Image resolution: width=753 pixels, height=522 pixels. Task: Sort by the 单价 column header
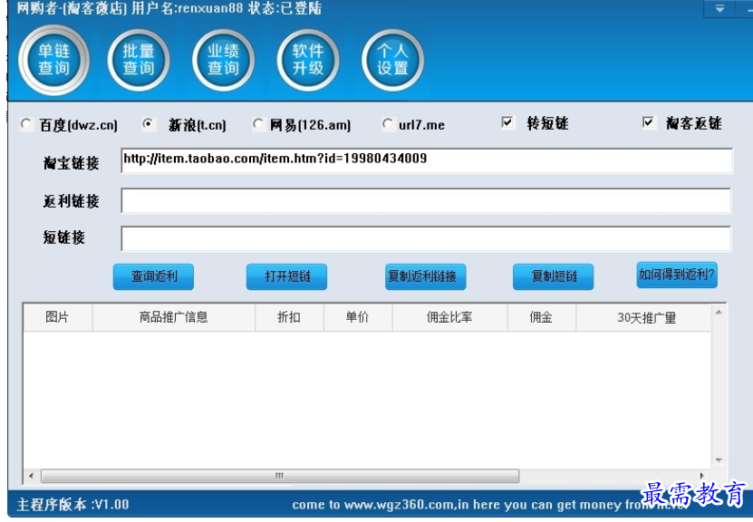click(358, 317)
